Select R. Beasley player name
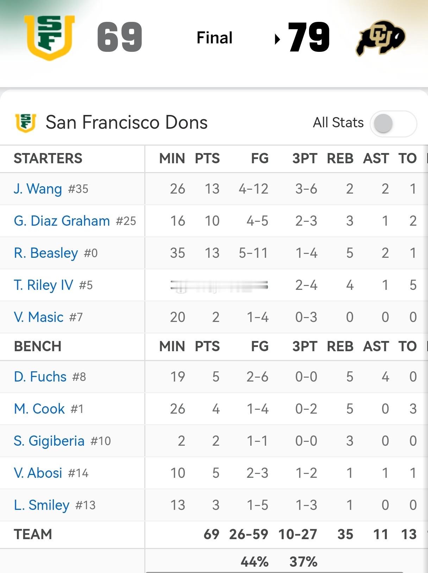Screen dimensions: 428x573 (46, 253)
